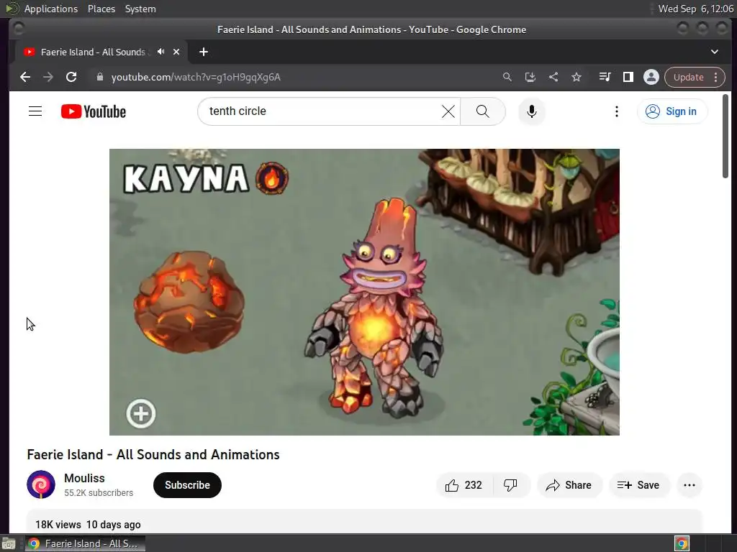Open more actions ellipsis beside Save
This screenshot has height=552, width=737.
pyautogui.click(x=689, y=485)
